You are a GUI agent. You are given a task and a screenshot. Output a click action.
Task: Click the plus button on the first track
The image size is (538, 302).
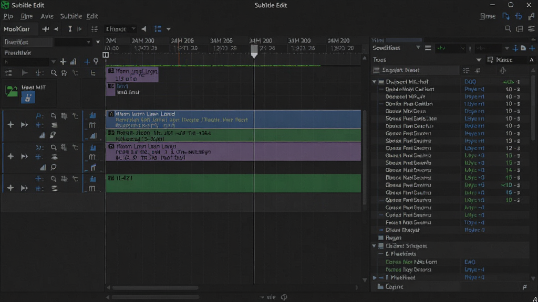click(11, 125)
